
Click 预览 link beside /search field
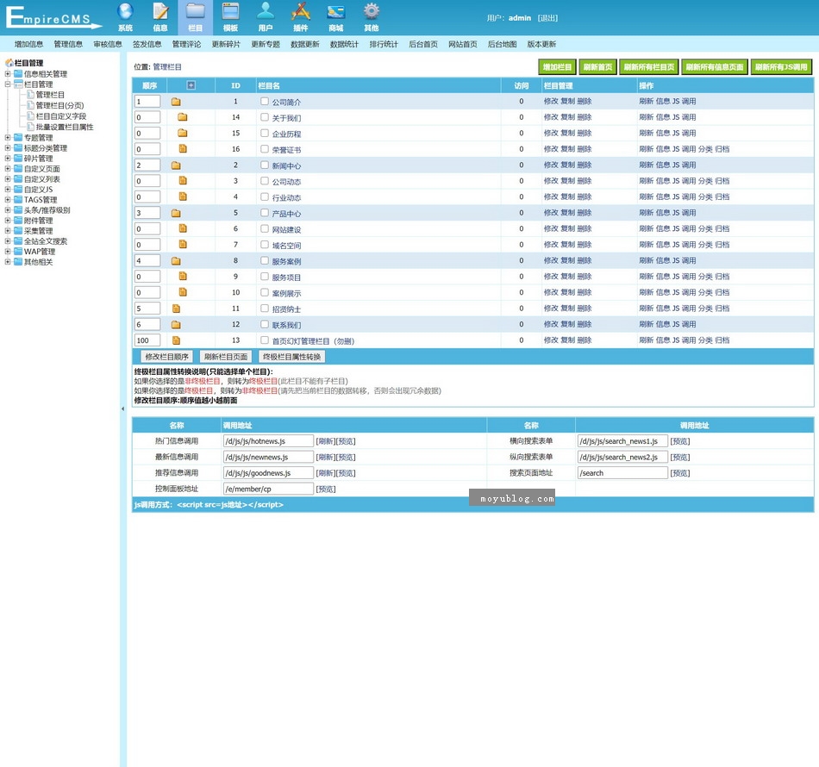pos(680,473)
